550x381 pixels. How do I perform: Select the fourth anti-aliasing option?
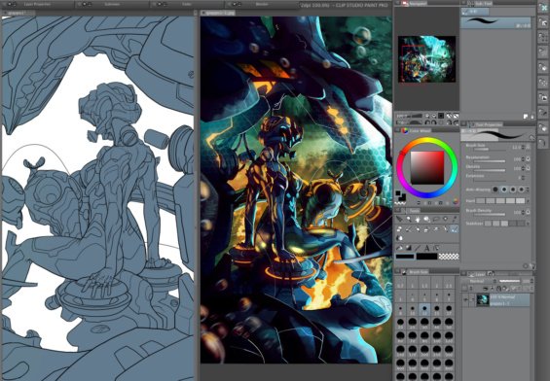(522, 190)
